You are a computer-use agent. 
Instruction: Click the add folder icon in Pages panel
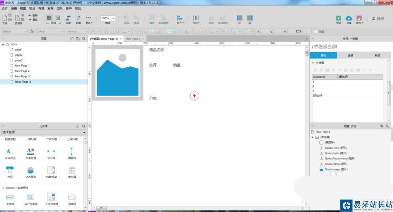point(78,38)
